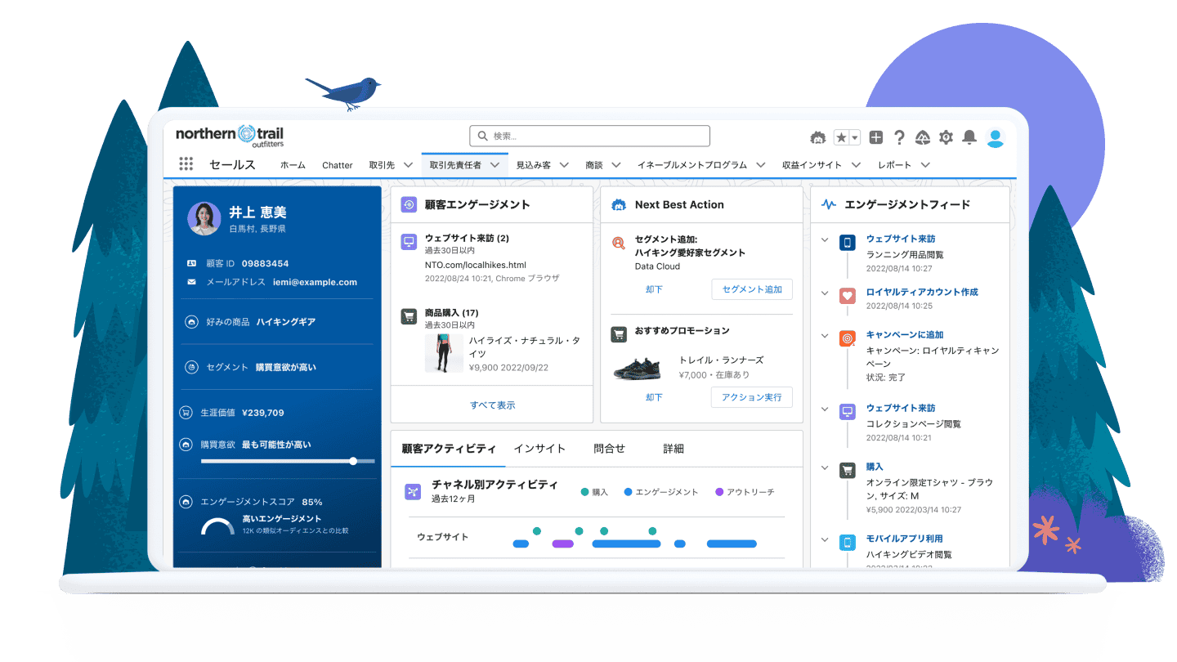Open the user profile avatar icon
1177x662 pixels.
[x=995, y=137]
